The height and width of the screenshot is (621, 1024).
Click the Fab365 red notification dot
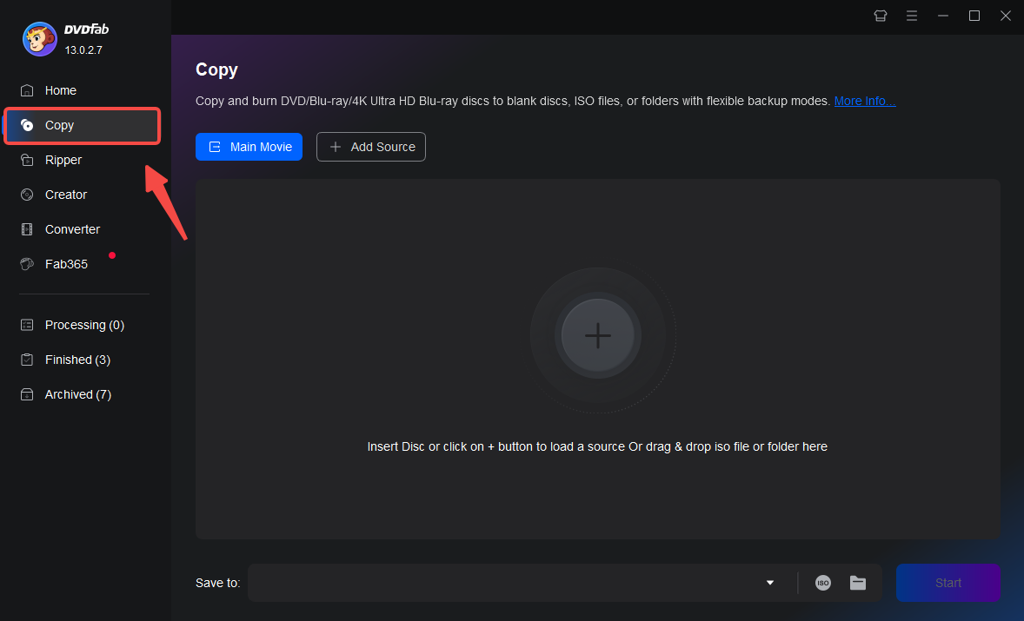tap(112, 255)
